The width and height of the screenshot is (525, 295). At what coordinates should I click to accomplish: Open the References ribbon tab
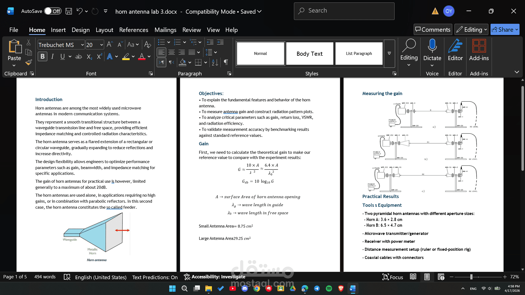pyautogui.click(x=133, y=30)
